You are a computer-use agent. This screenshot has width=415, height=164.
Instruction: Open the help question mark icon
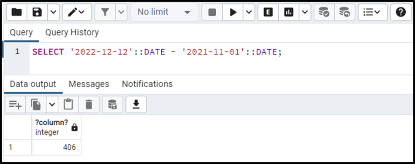click(401, 12)
